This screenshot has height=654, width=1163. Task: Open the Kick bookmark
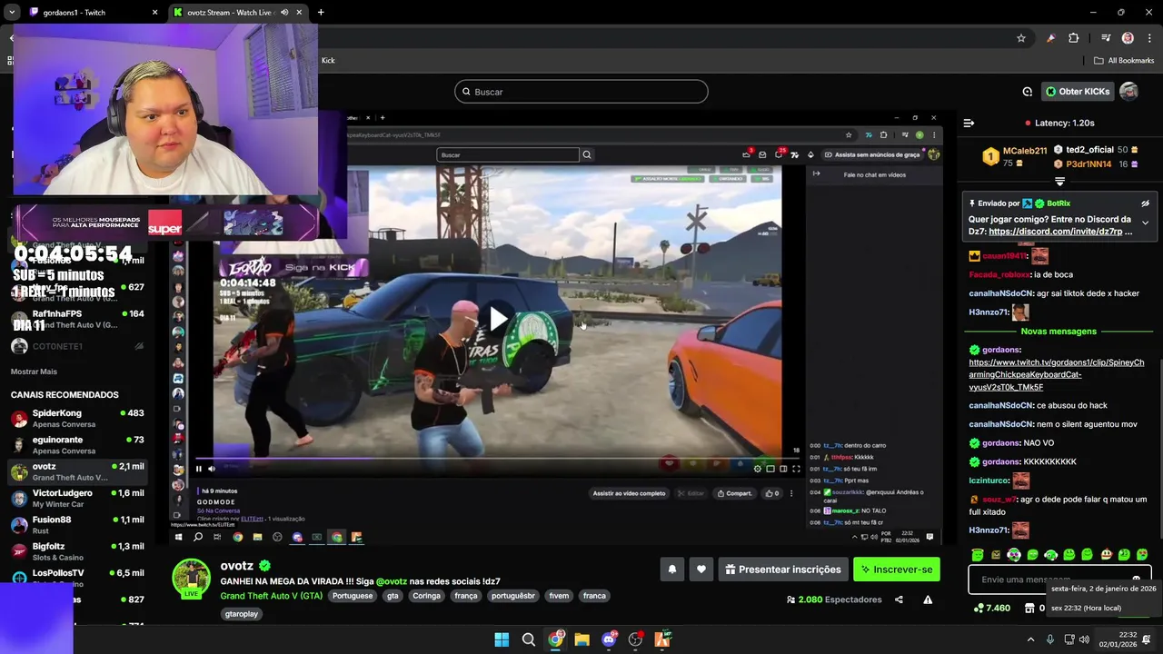pyautogui.click(x=328, y=61)
